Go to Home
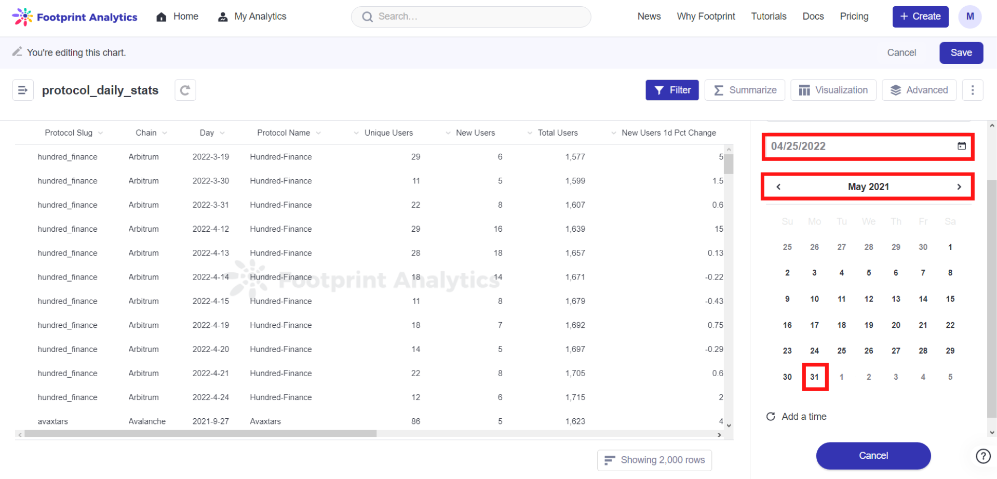 [x=178, y=17]
